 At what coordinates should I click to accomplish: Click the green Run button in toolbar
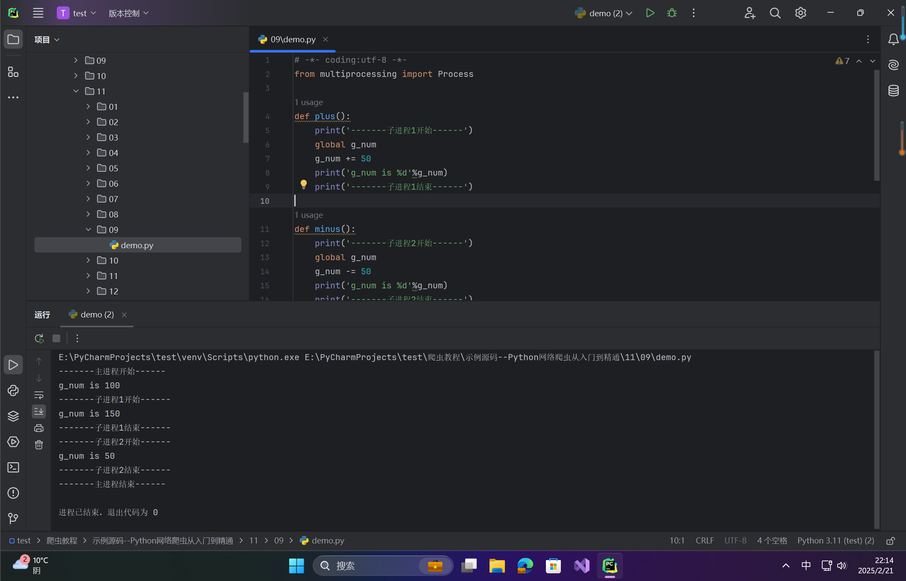[x=650, y=13]
